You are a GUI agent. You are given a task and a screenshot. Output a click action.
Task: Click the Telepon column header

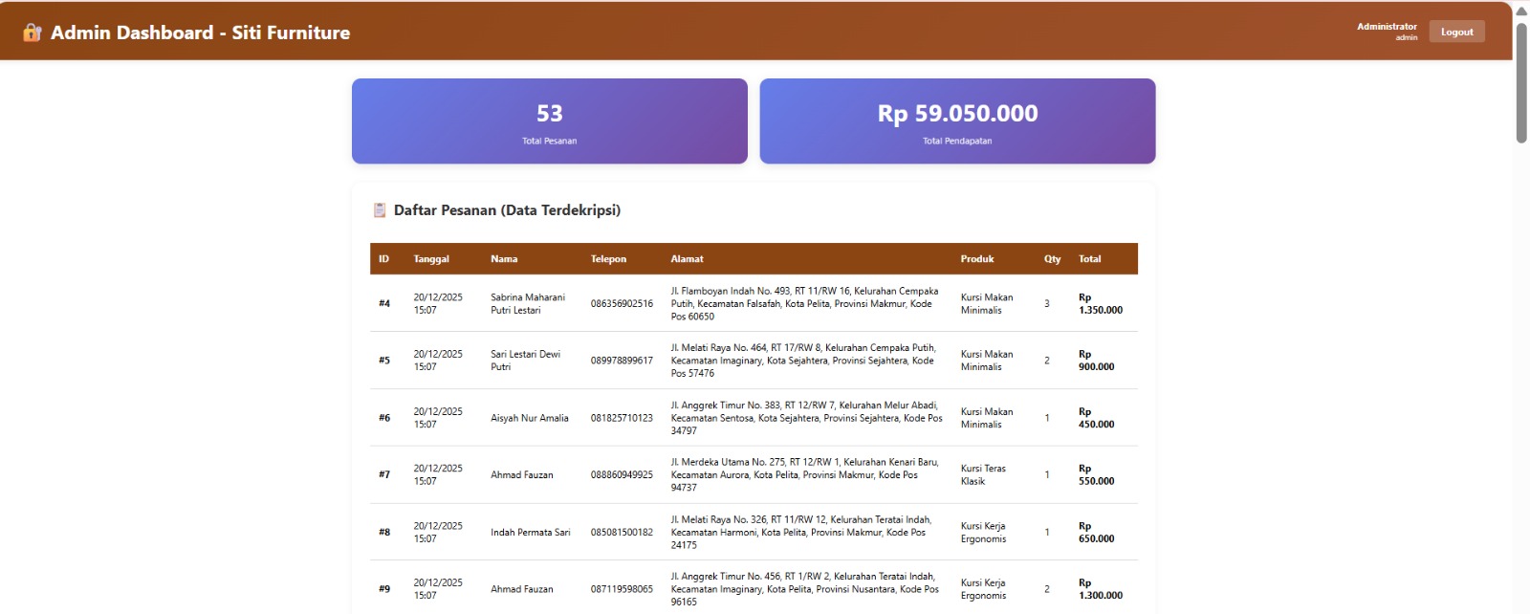(x=608, y=259)
